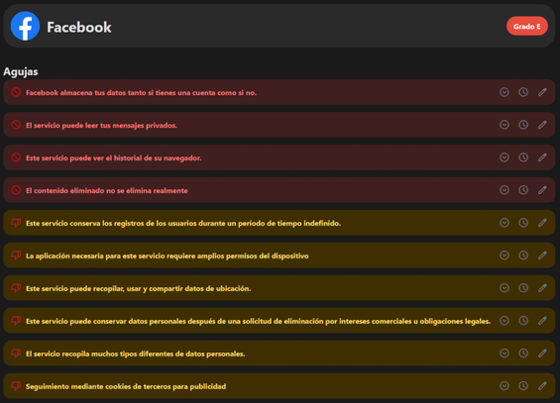Expand 'muchos tipos diferentes de datos' chevron
560x403 pixels.
pos(504,353)
